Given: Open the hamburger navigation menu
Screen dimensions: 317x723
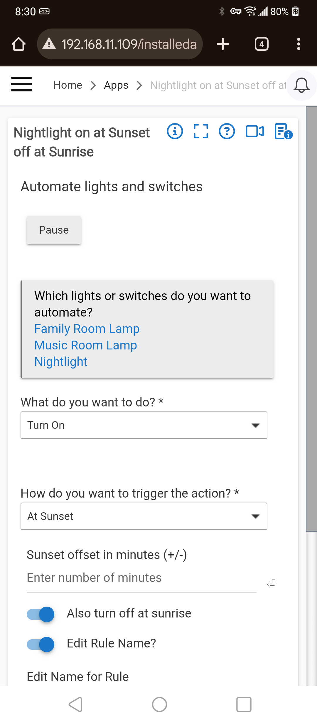Looking at the screenshot, I should point(21,84).
